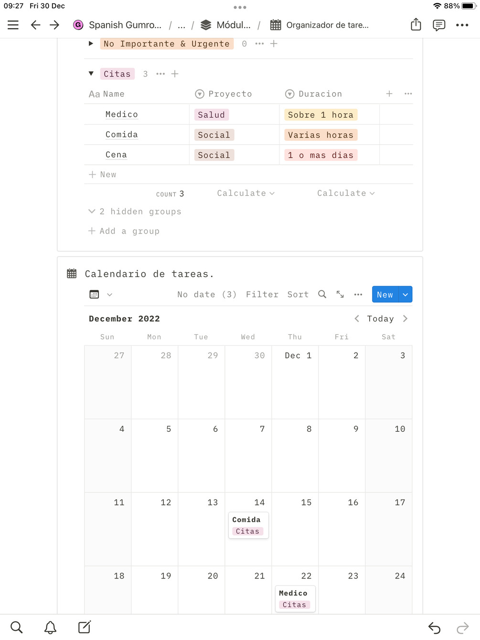Navigate back with the left arrow

click(35, 25)
